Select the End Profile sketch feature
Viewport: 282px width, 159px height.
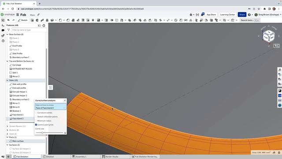(17, 46)
